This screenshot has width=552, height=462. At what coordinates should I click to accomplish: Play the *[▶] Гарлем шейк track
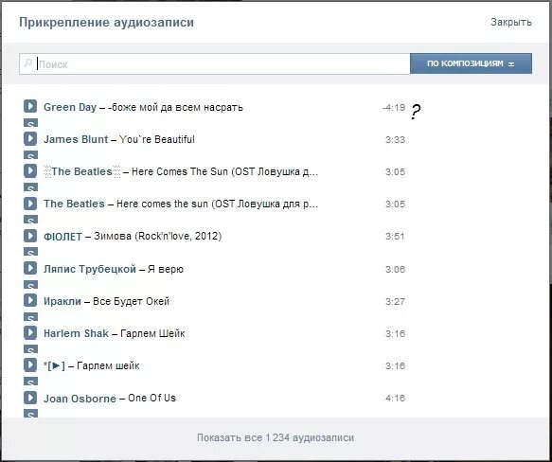(x=30, y=365)
